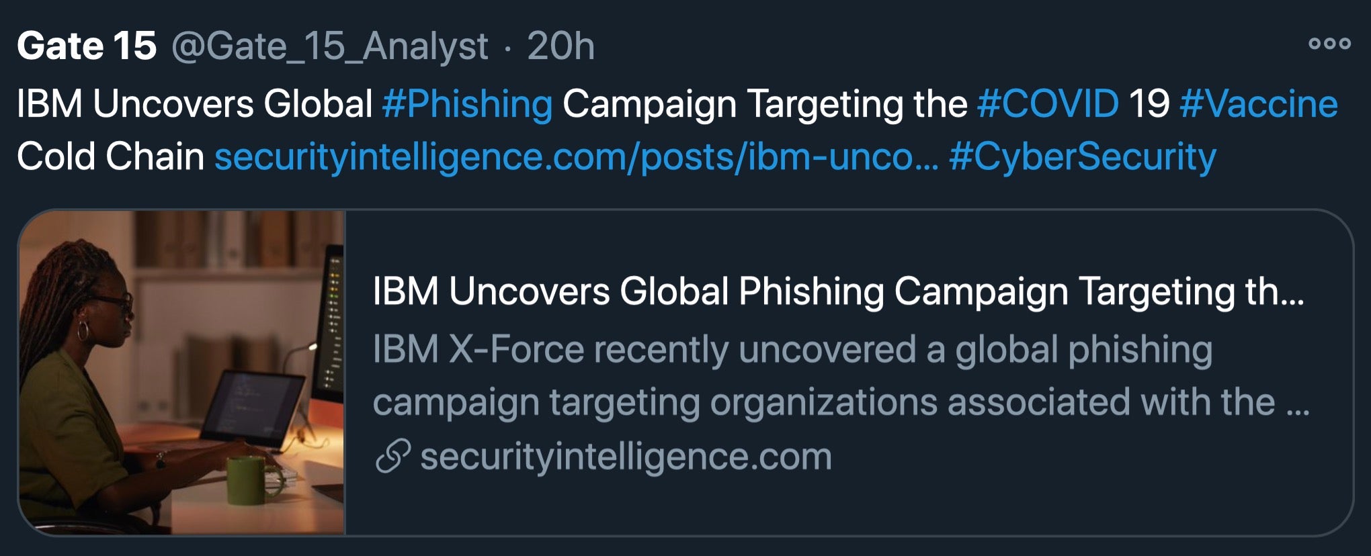The width and height of the screenshot is (1371, 556).
Task: Open the #CyberSecurity hashtag
Action: pos(1082,157)
